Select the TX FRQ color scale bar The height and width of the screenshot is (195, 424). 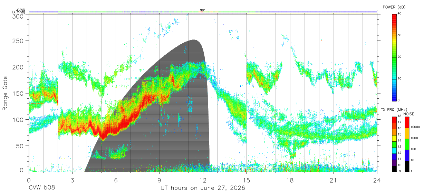tap(394, 144)
